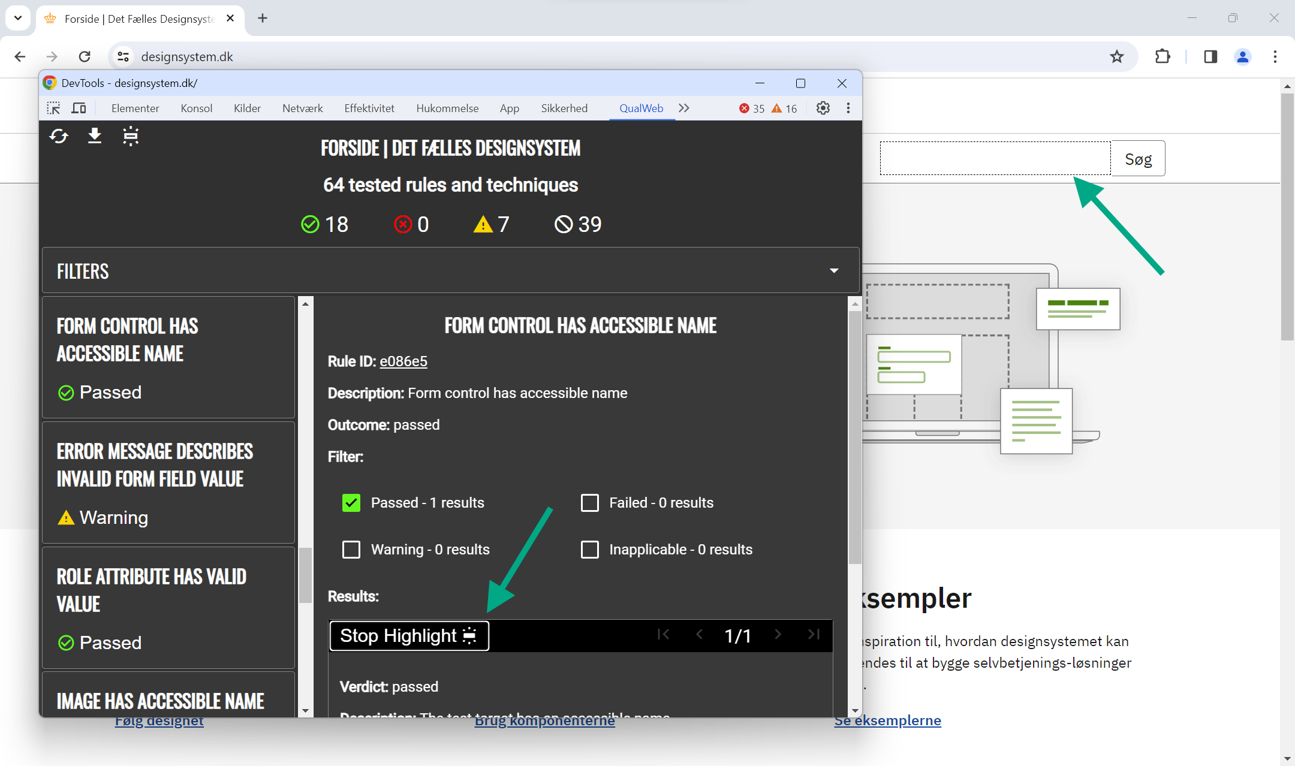Open the Brug komponenterne link
This screenshot has width=1295, height=766.
click(545, 722)
